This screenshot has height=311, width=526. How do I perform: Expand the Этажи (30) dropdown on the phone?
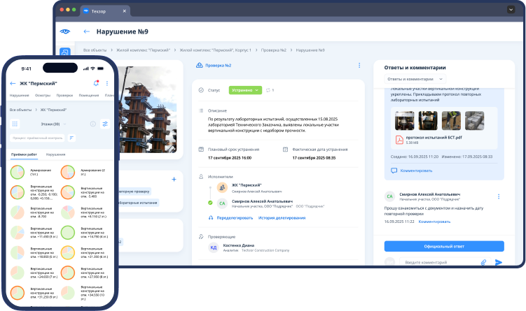(x=53, y=124)
